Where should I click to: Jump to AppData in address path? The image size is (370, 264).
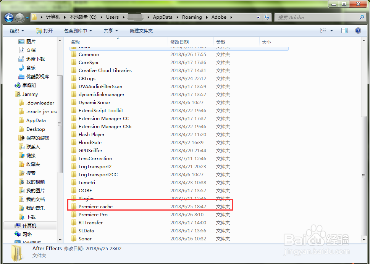(163, 17)
